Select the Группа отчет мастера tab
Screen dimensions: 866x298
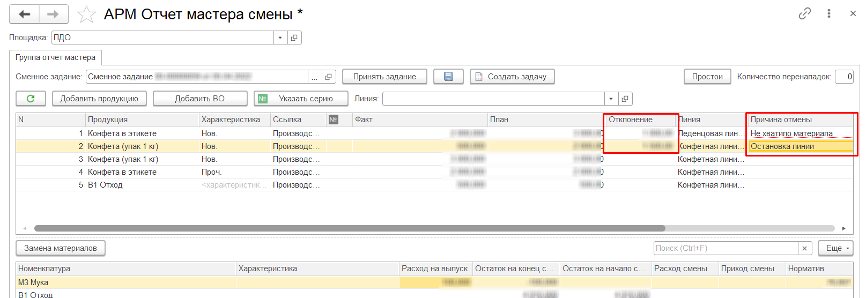click(55, 57)
